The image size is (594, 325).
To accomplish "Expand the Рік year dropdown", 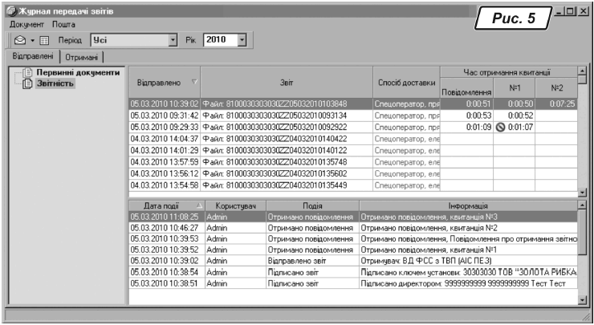I will (x=242, y=39).
